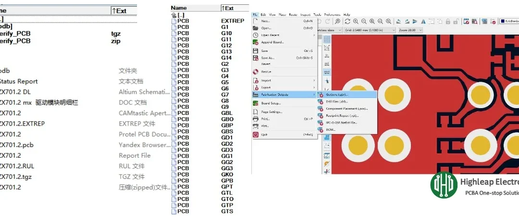Choose Plot... menu entry
Screen dimensions: 519x224
284,126
